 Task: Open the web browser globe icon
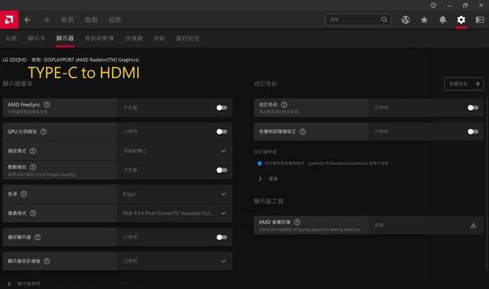[x=406, y=20]
